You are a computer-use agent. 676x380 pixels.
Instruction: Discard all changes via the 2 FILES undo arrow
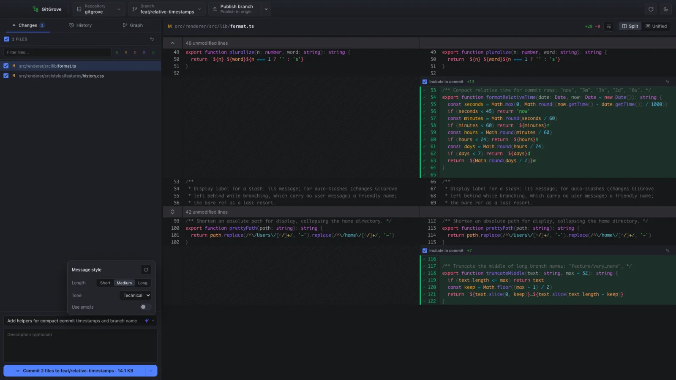[x=152, y=39]
